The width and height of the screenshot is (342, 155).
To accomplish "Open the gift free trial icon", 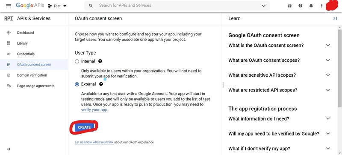I will 290,6.
